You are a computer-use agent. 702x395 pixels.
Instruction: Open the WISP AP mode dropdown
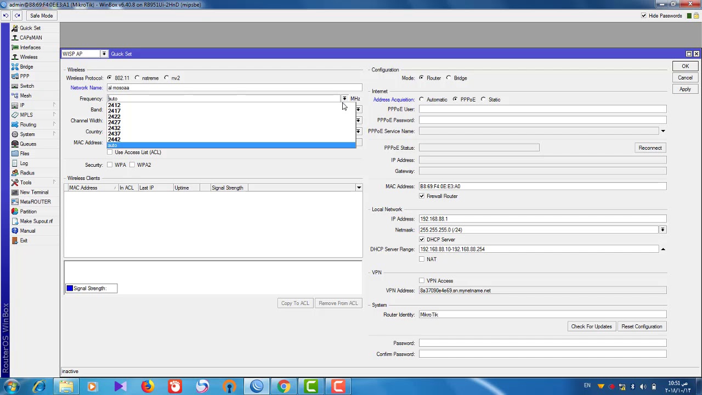coord(104,54)
